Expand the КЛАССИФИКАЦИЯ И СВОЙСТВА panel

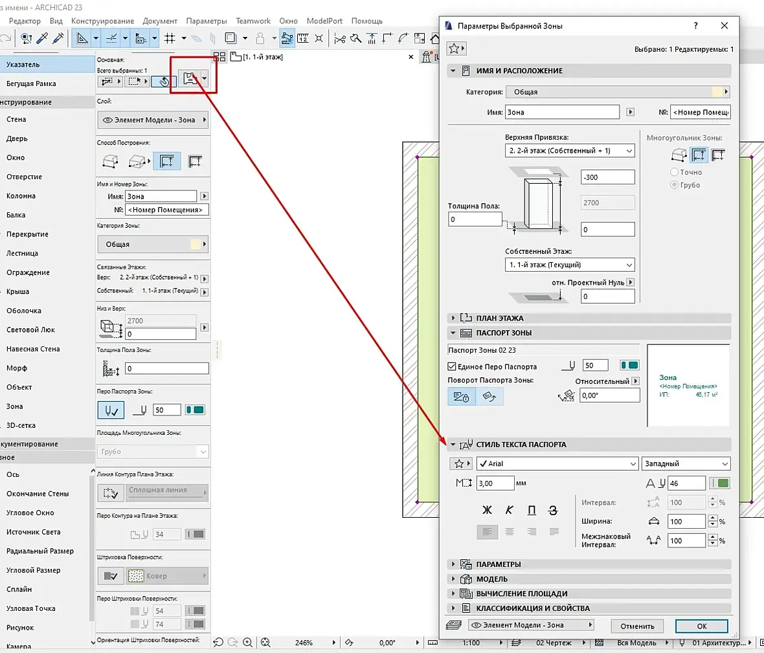[453, 608]
